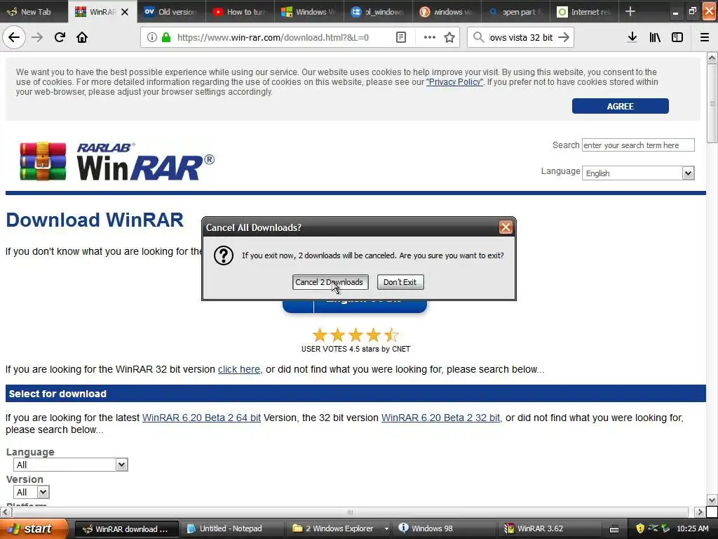Click the Download WinRAR heading
The height and width of the screenshot is (539, 718).
[x=95, y=220]
